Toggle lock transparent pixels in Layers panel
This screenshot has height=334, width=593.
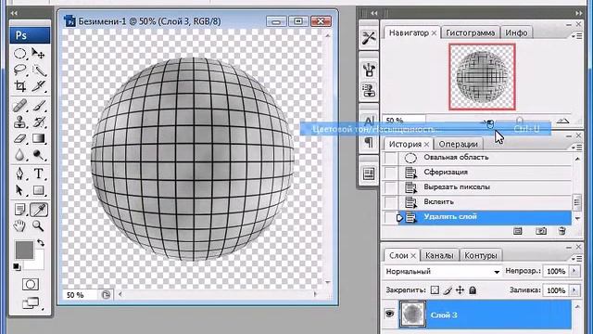435,290
